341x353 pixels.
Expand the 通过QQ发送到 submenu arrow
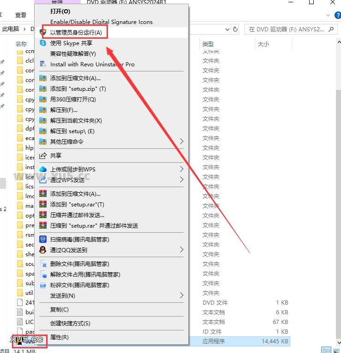[x=182, y=250]
